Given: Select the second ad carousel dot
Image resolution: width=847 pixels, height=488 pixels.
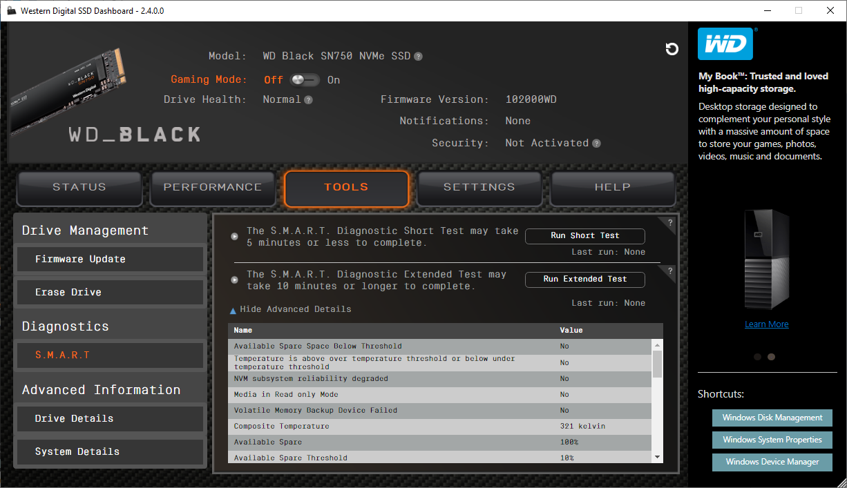Looking at the screenshot, I should pos(772,357).
